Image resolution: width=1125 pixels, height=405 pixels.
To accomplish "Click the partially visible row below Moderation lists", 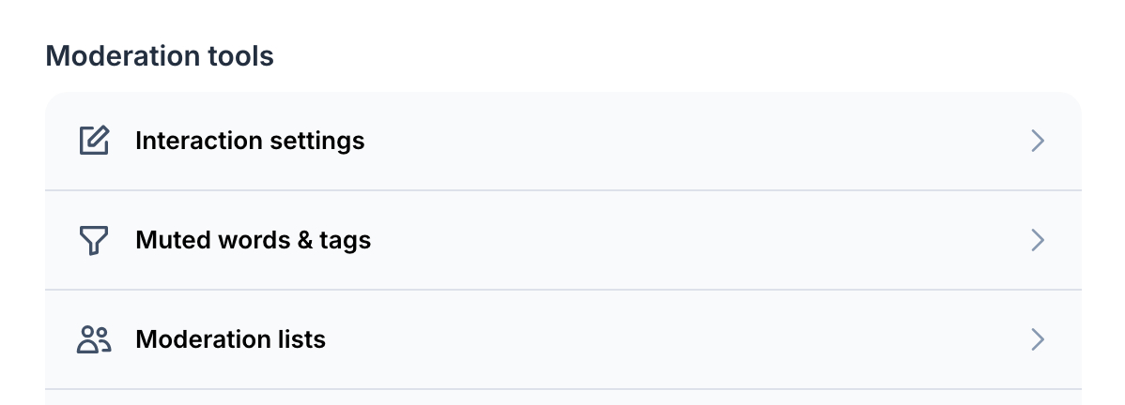I will pyautogui.click(x=563, y=397).
